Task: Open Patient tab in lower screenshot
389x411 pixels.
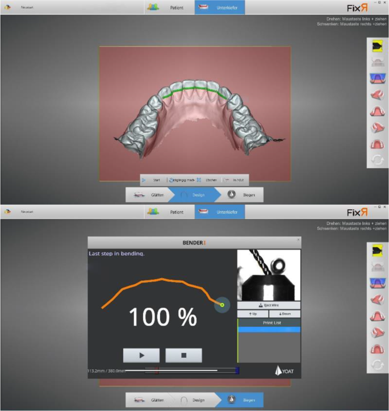Action: 169,212
